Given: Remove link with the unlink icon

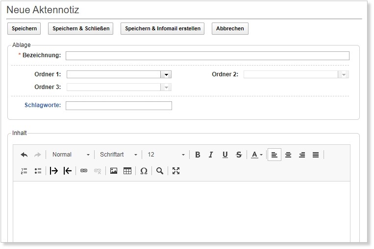Looking at the screenshot, I should [x=98, y=171].
